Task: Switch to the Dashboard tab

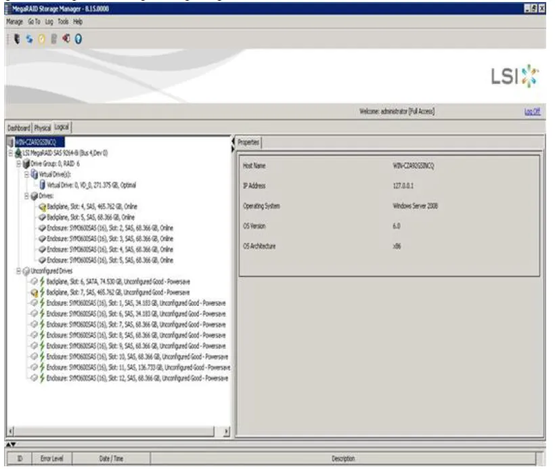Action: (19, 127)
